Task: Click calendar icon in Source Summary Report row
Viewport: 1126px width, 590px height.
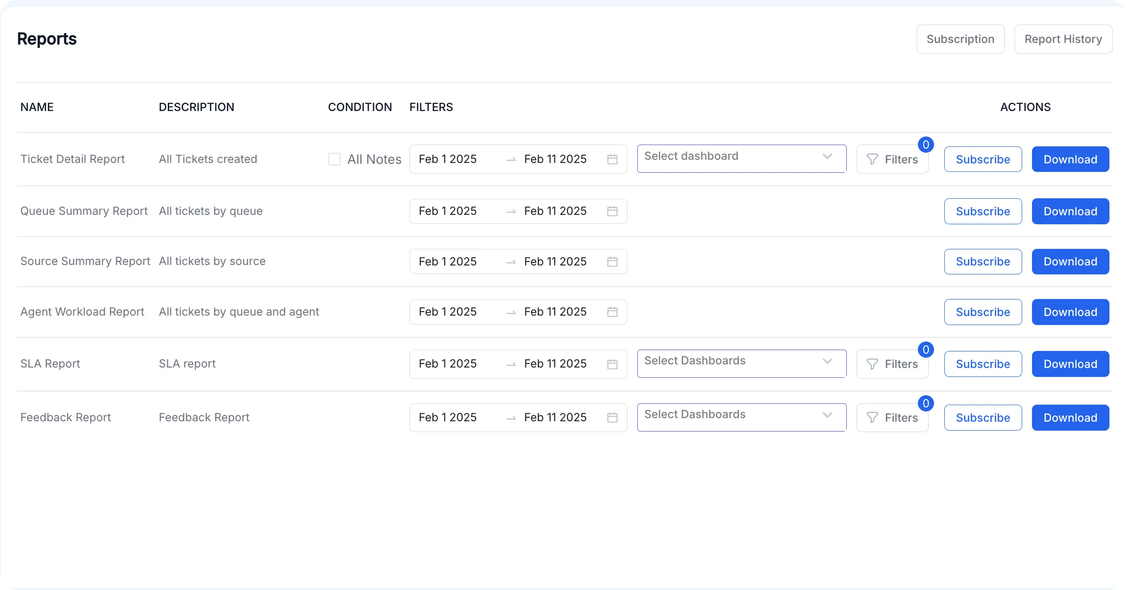Action: click(x=612, y=261)
